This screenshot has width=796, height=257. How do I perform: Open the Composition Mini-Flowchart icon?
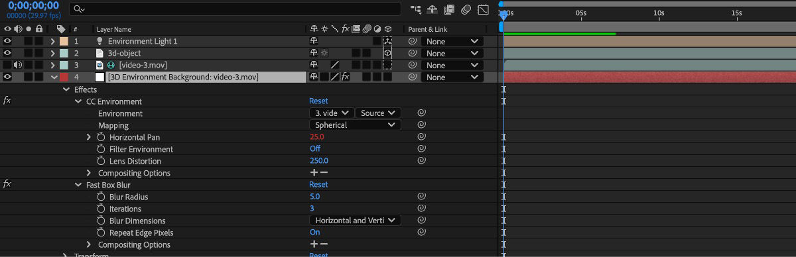click(x=416, y=9)
